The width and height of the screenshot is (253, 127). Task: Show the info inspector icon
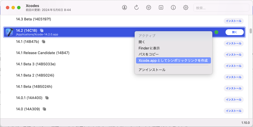click(x=173, y=7)
